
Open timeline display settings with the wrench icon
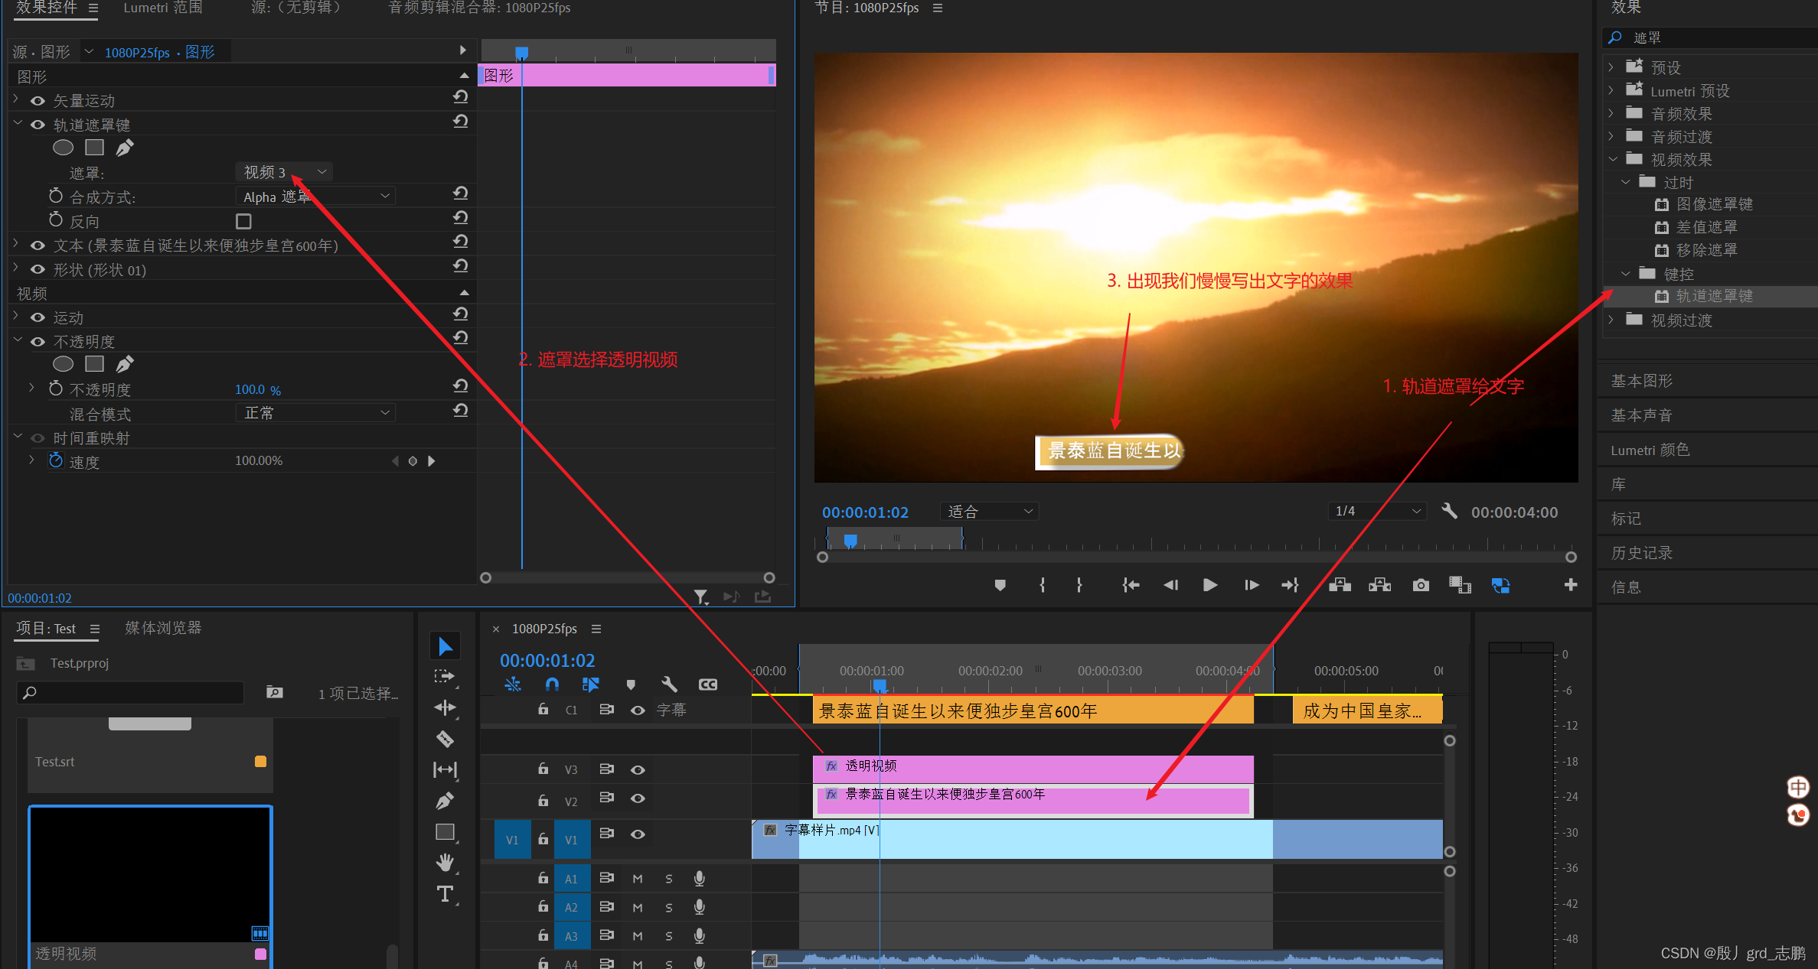tap(669, 684)
